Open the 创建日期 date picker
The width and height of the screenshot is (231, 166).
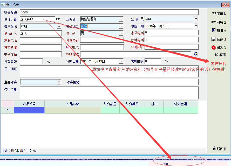pyautogui.click(x=195, y=26)
